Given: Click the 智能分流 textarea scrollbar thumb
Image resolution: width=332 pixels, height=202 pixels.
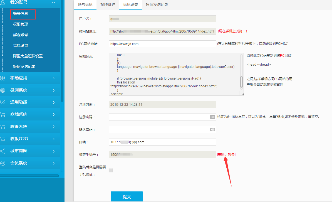Looking at the screenshot, I should click(x=241, y=82).
